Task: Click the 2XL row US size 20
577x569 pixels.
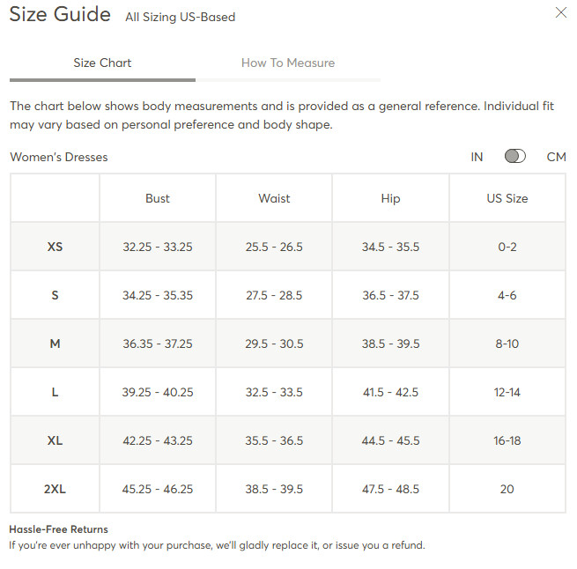Action: (507, 489)
